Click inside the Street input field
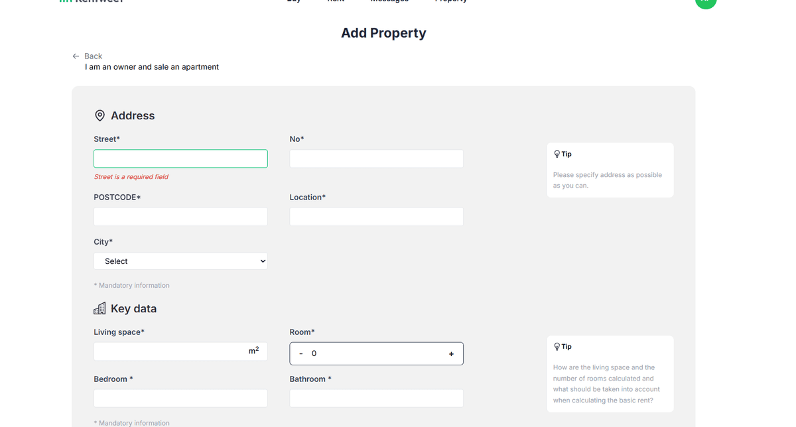This screenshot has width=796, height=427. (x=180, y=158)
